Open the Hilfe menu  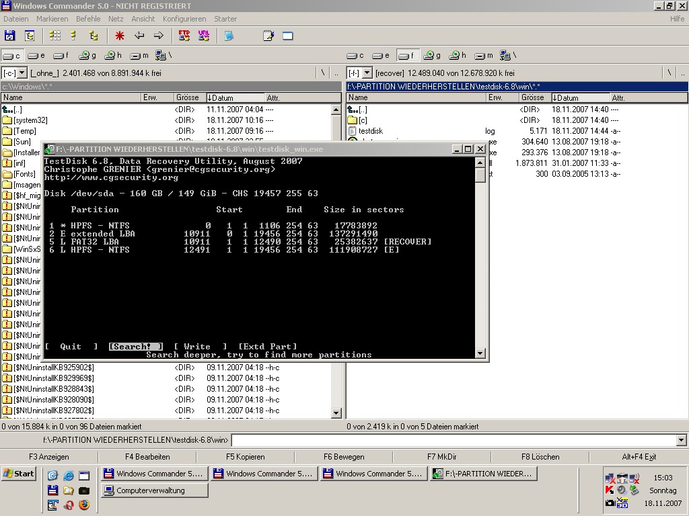677,19
